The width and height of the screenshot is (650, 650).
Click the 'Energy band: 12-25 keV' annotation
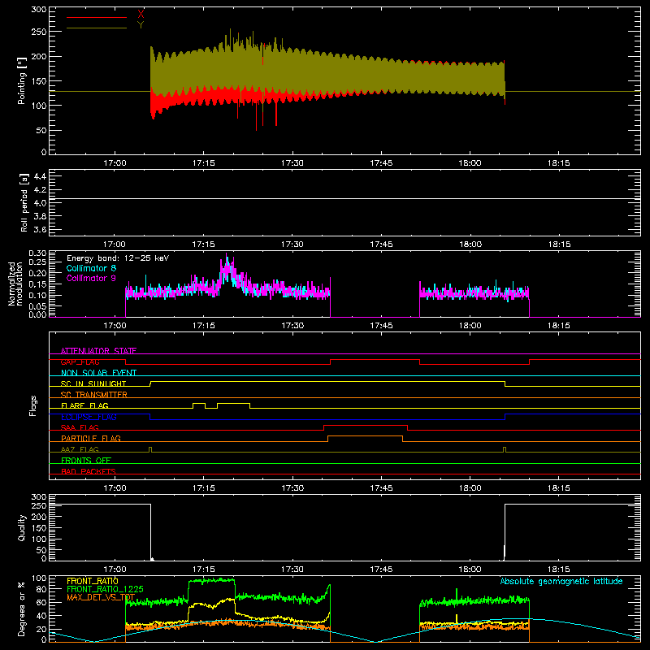pyautogui.click(x=118, y=258)
